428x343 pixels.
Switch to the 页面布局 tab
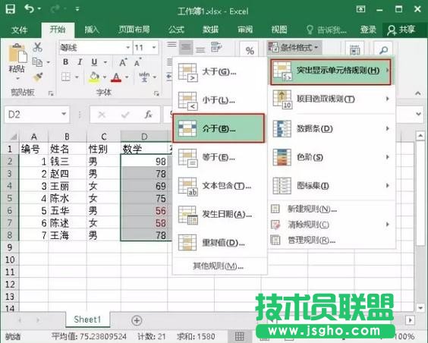(x=134, y=30)
